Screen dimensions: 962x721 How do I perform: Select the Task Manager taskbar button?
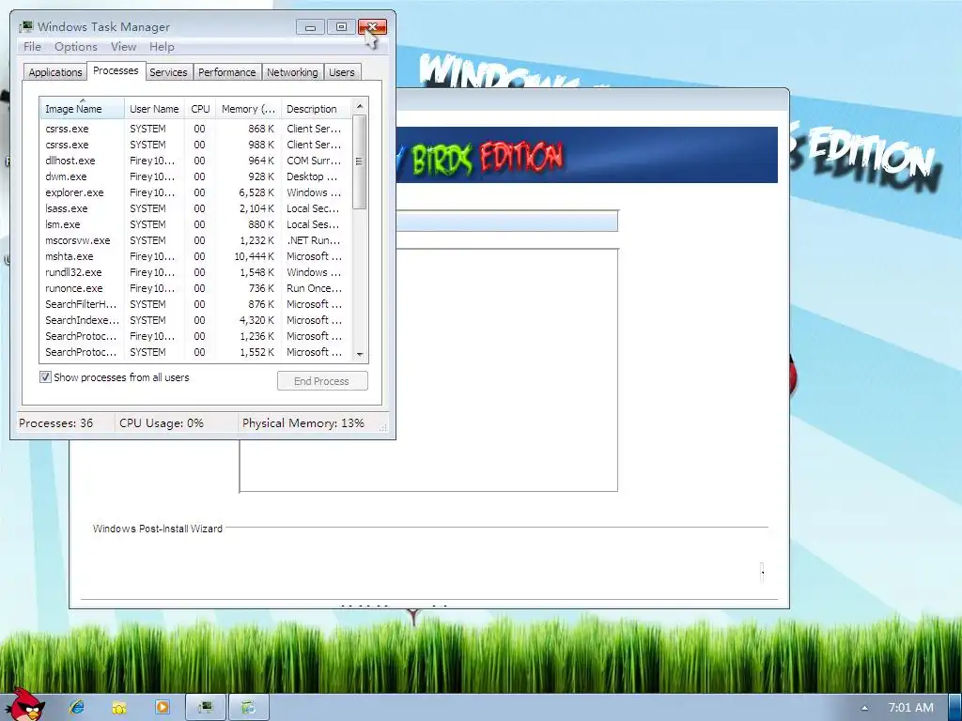[x=206, y=708]
